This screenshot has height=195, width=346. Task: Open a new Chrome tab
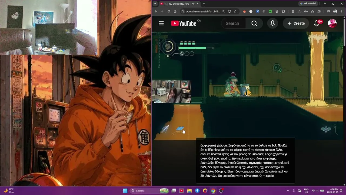(x=204, y=4)
